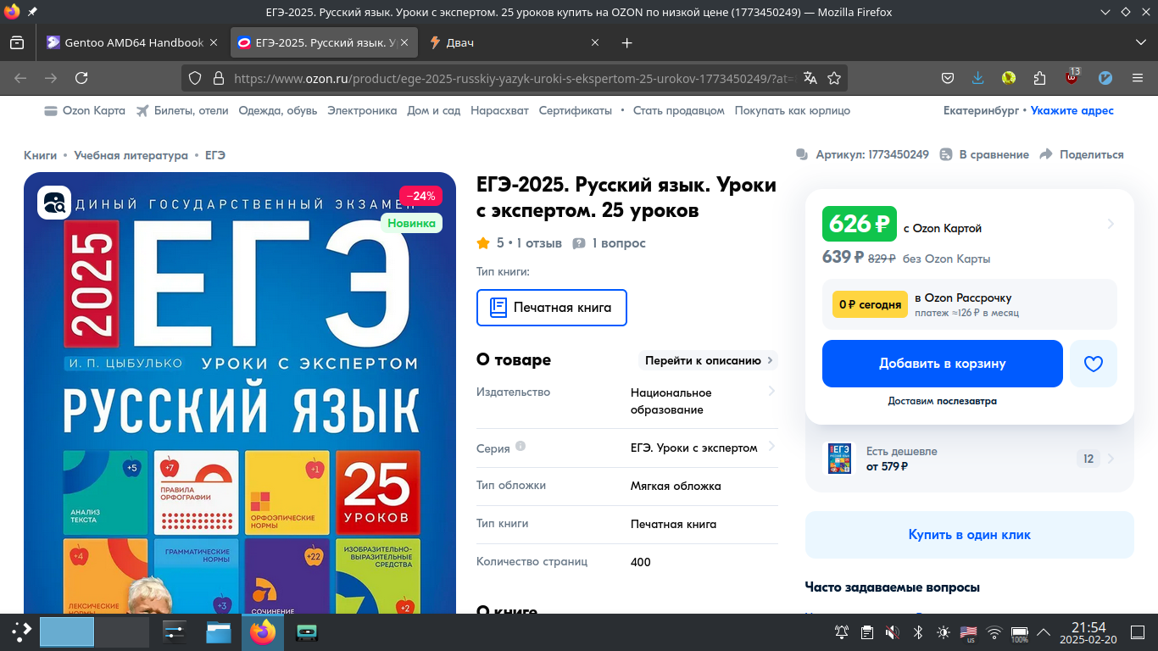Click the padlock site security icon
Screen dimensions: 1158x651
point(218,78)
